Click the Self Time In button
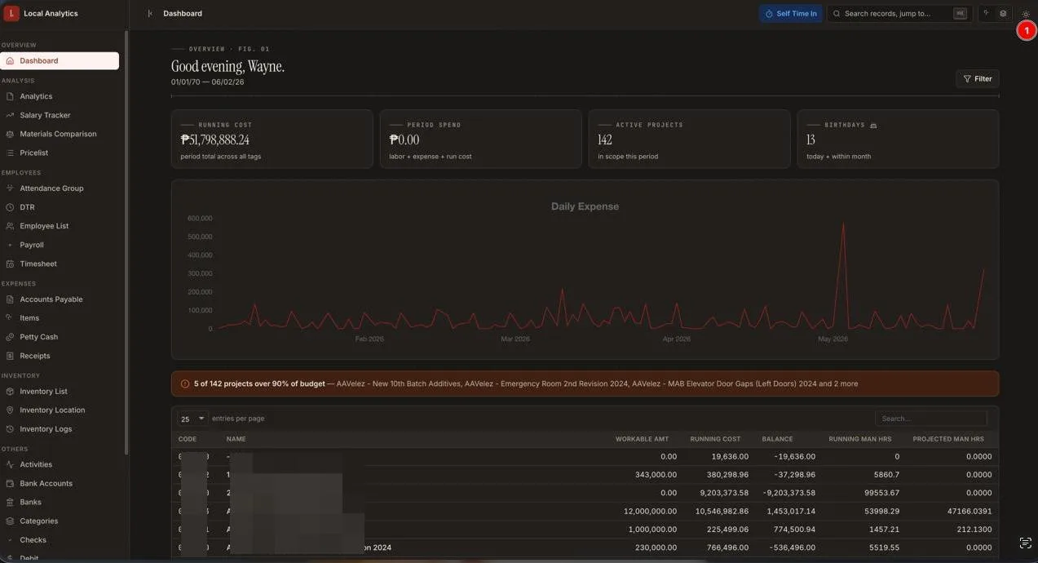This screenshot has height=563, width=1038. point(791,13)
